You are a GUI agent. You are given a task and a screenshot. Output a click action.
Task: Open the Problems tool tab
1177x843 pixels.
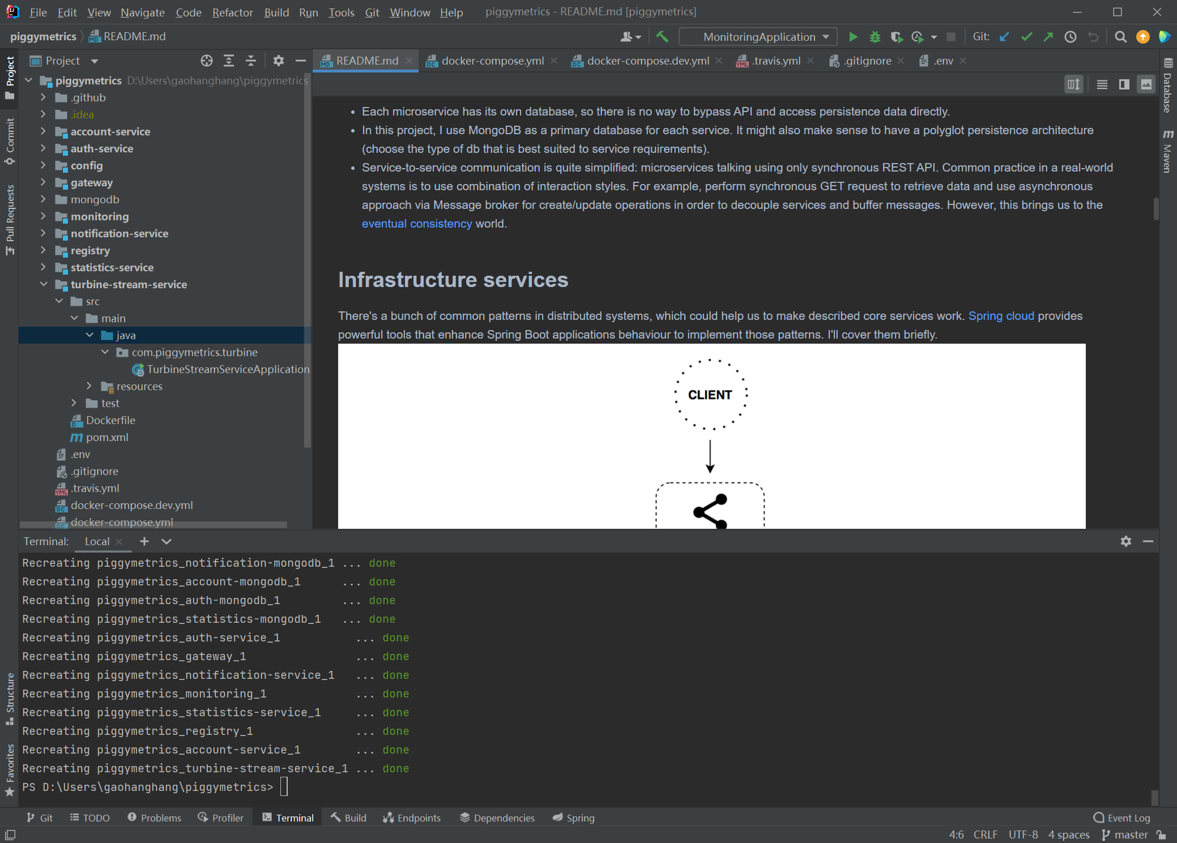[155, 818]
